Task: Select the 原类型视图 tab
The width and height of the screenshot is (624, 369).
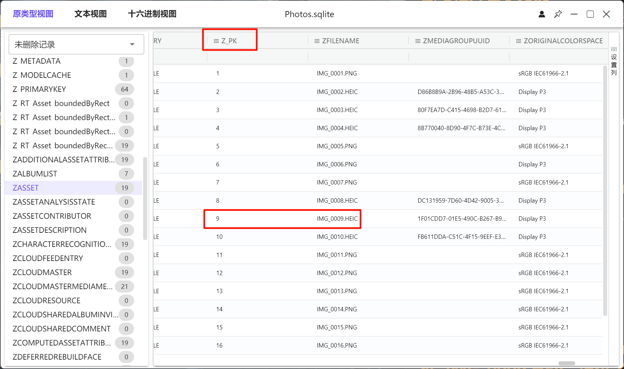Action: point(33,14)
